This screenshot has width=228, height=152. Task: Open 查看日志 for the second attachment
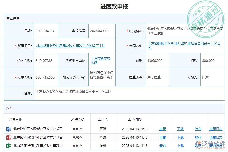click(216, 137)
